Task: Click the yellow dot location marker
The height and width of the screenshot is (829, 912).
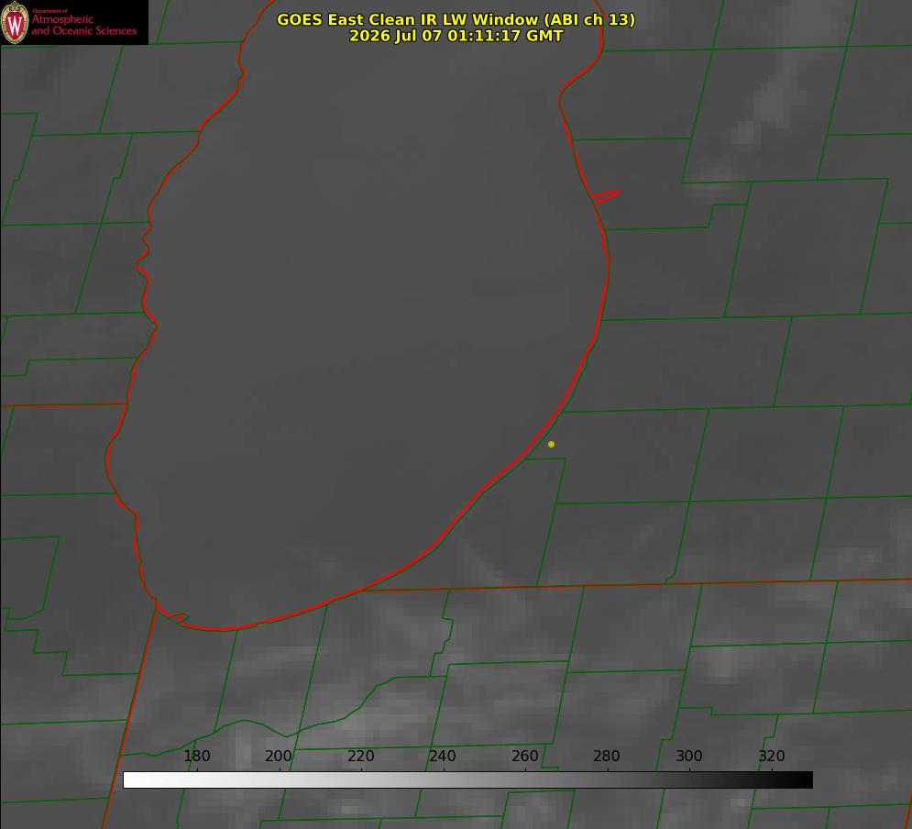Action: [x=551, y=444]
